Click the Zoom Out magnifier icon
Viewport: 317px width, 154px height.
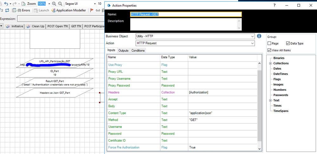point(60,4)
